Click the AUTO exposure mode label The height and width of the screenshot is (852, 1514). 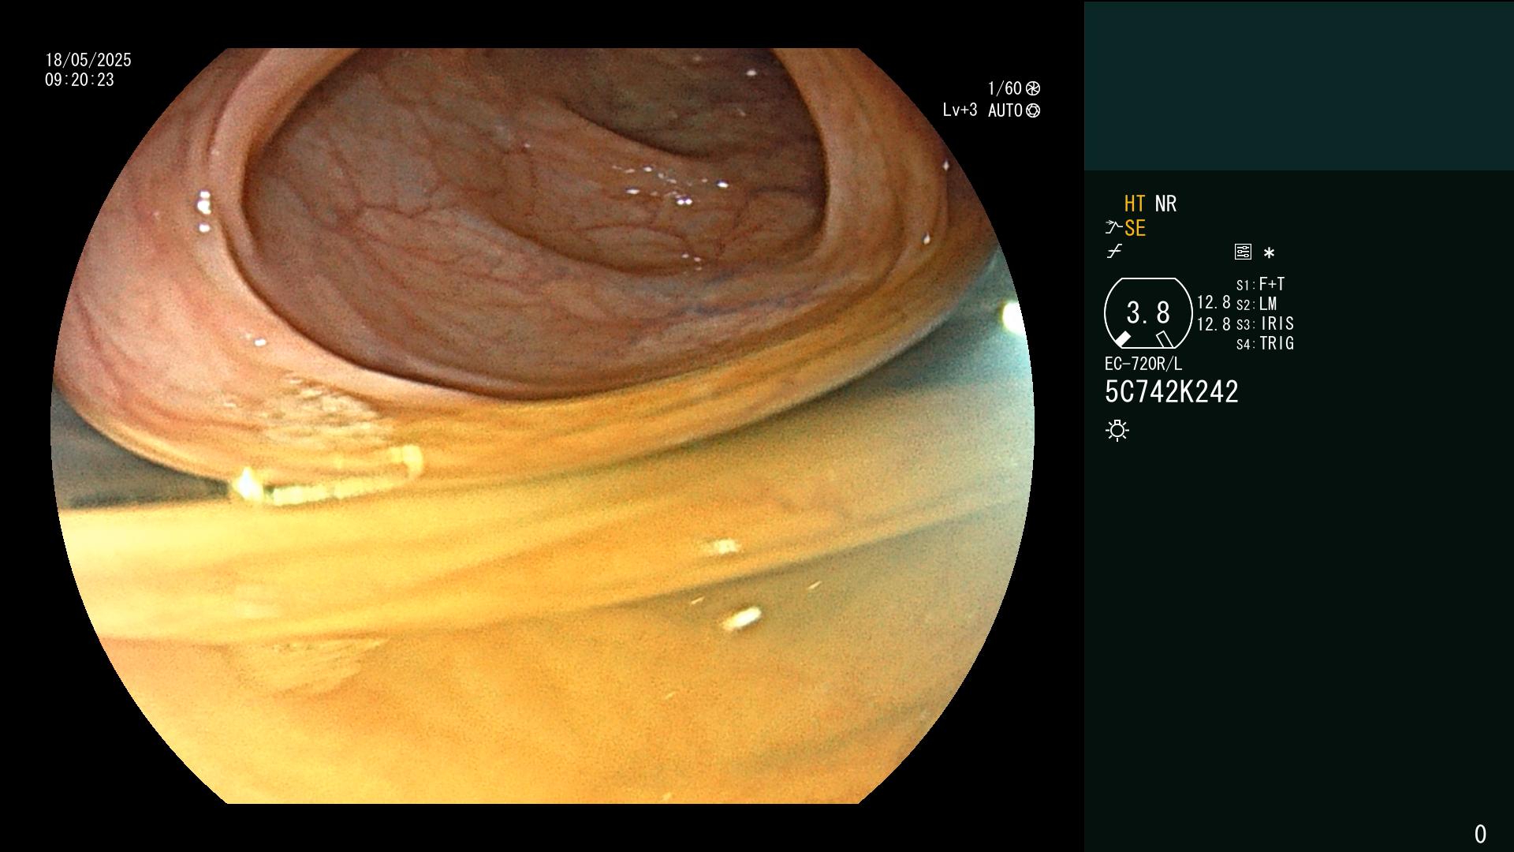pos(1005,110)
